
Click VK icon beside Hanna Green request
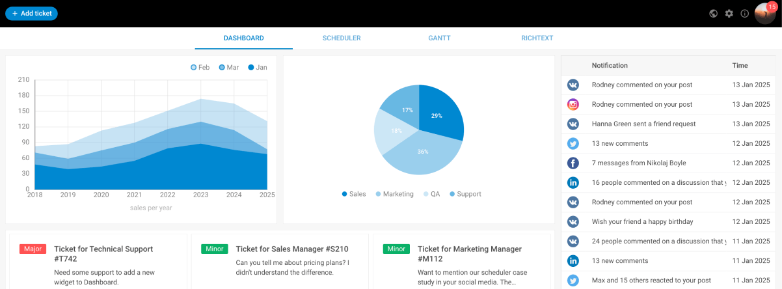(573, 124)
